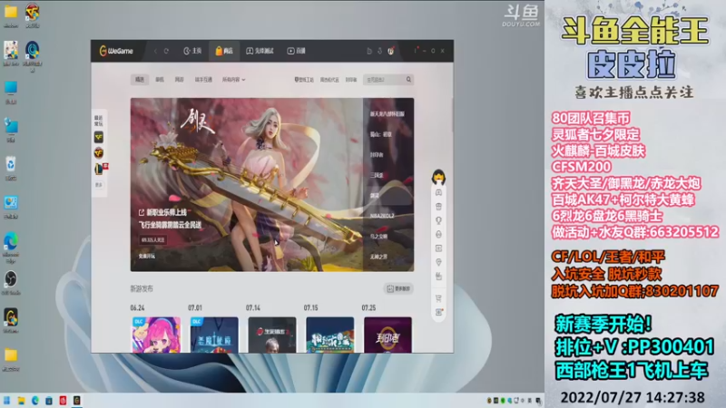Click the bag icon in the floating toolbar
Screen dimensions: 726x408
point(438,277)
